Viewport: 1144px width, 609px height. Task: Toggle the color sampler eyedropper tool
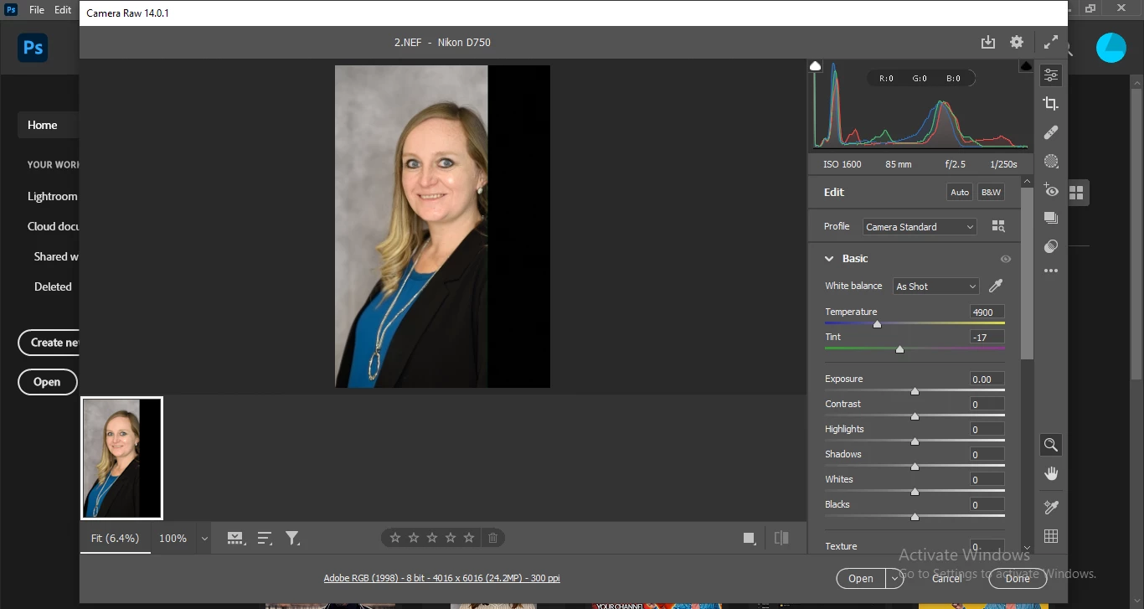coord(1051,507)
